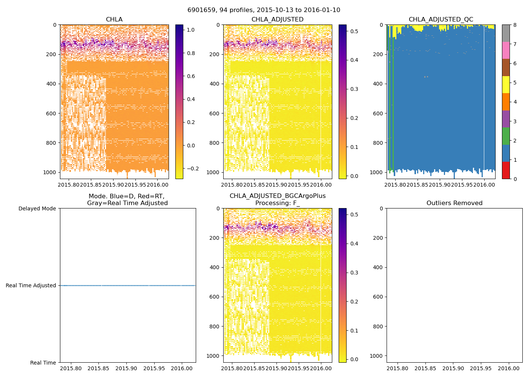The image size is (528, 377).
Task: Select the orange segment of QC colorbar
Action: 506,102
